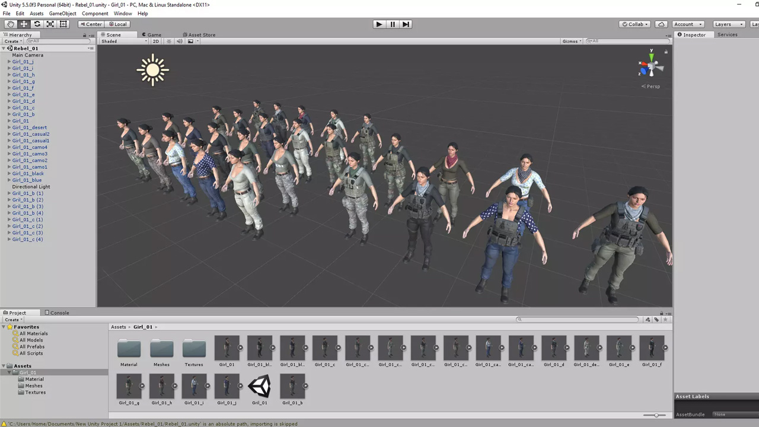The height and width of the screenshot is (427, 759).
Task: Click the cloud services icon
Action: [661, 24]
